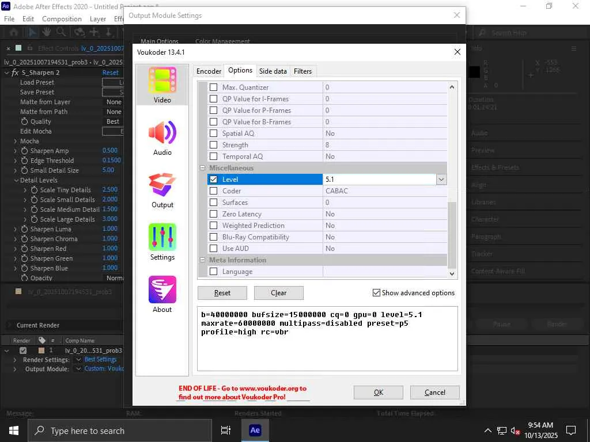The width and height of the screenshot is (590, 442).
Task: Click the Home icon in After Effects toolbar
Action: point(14,32)
